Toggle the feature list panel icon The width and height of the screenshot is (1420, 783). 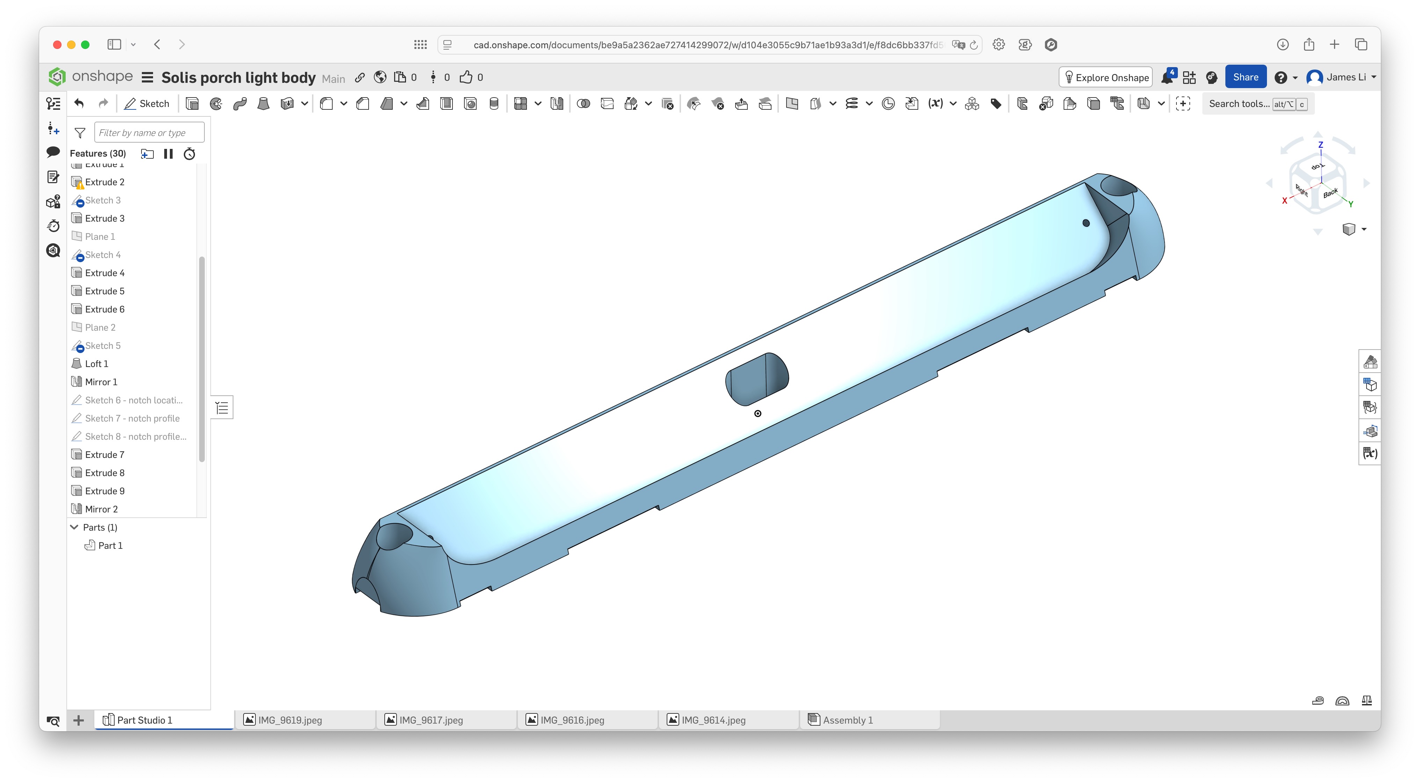point(53,104)
